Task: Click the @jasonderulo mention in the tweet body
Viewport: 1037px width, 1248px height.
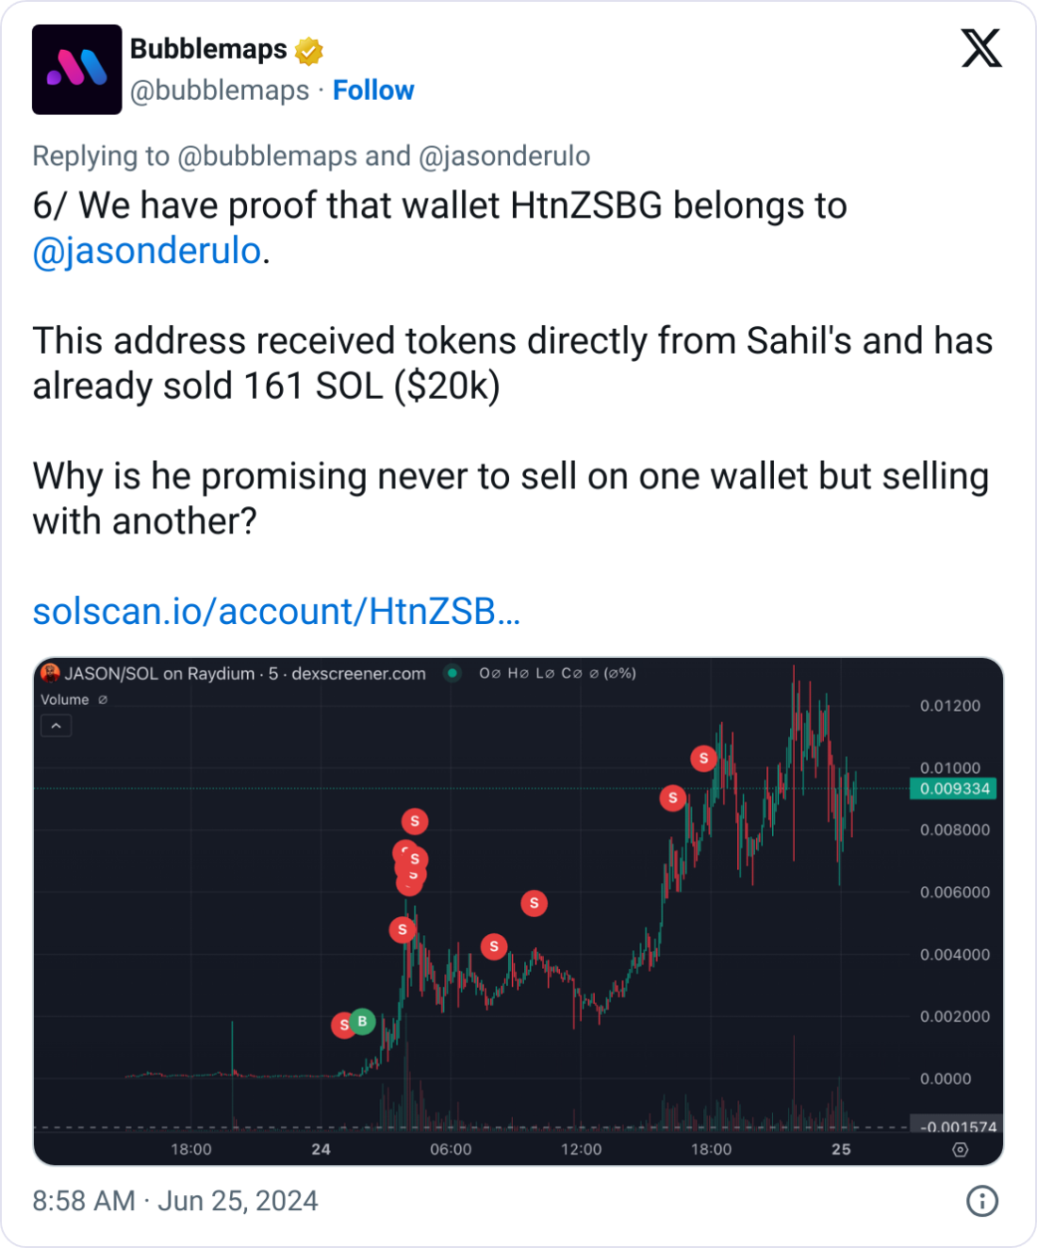Action: click(x=147, y=252)
